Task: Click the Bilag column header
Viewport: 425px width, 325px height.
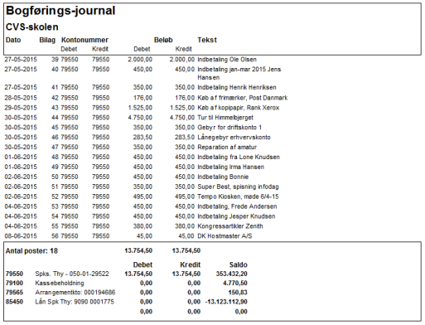Action: tap(47, 40)
